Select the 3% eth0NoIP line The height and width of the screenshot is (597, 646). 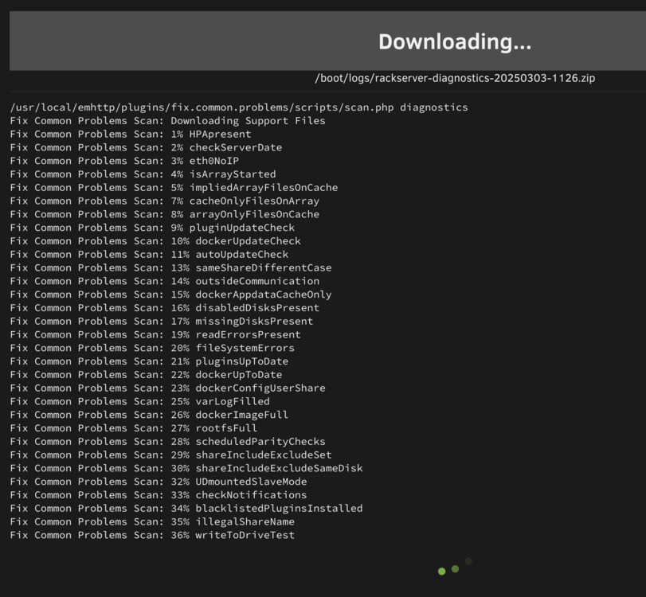tap(124, 161)
